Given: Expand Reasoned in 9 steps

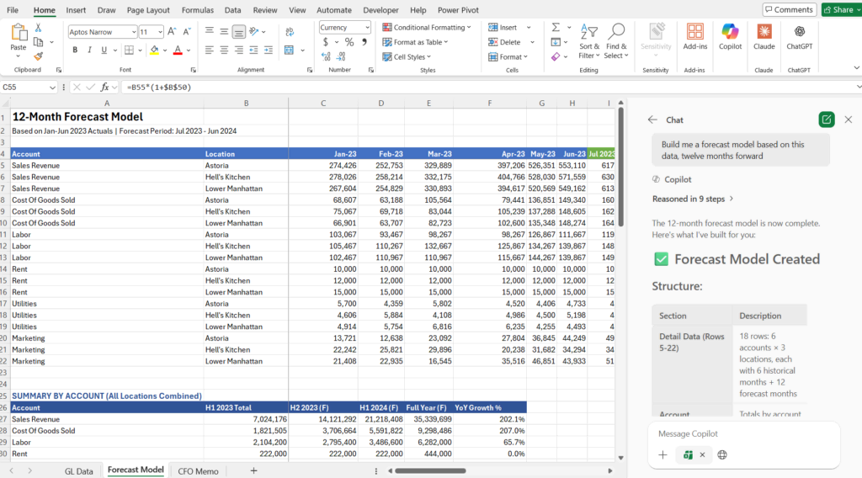Looking at the screenshot, I should click(693, 199).
